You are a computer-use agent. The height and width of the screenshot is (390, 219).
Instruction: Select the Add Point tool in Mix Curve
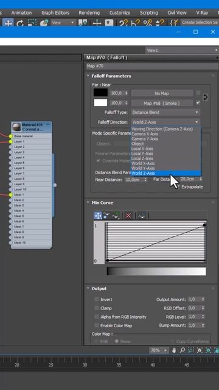pos(116,216)
